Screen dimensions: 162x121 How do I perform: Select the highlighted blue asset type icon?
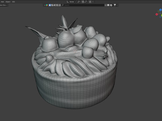coord(50,5)
